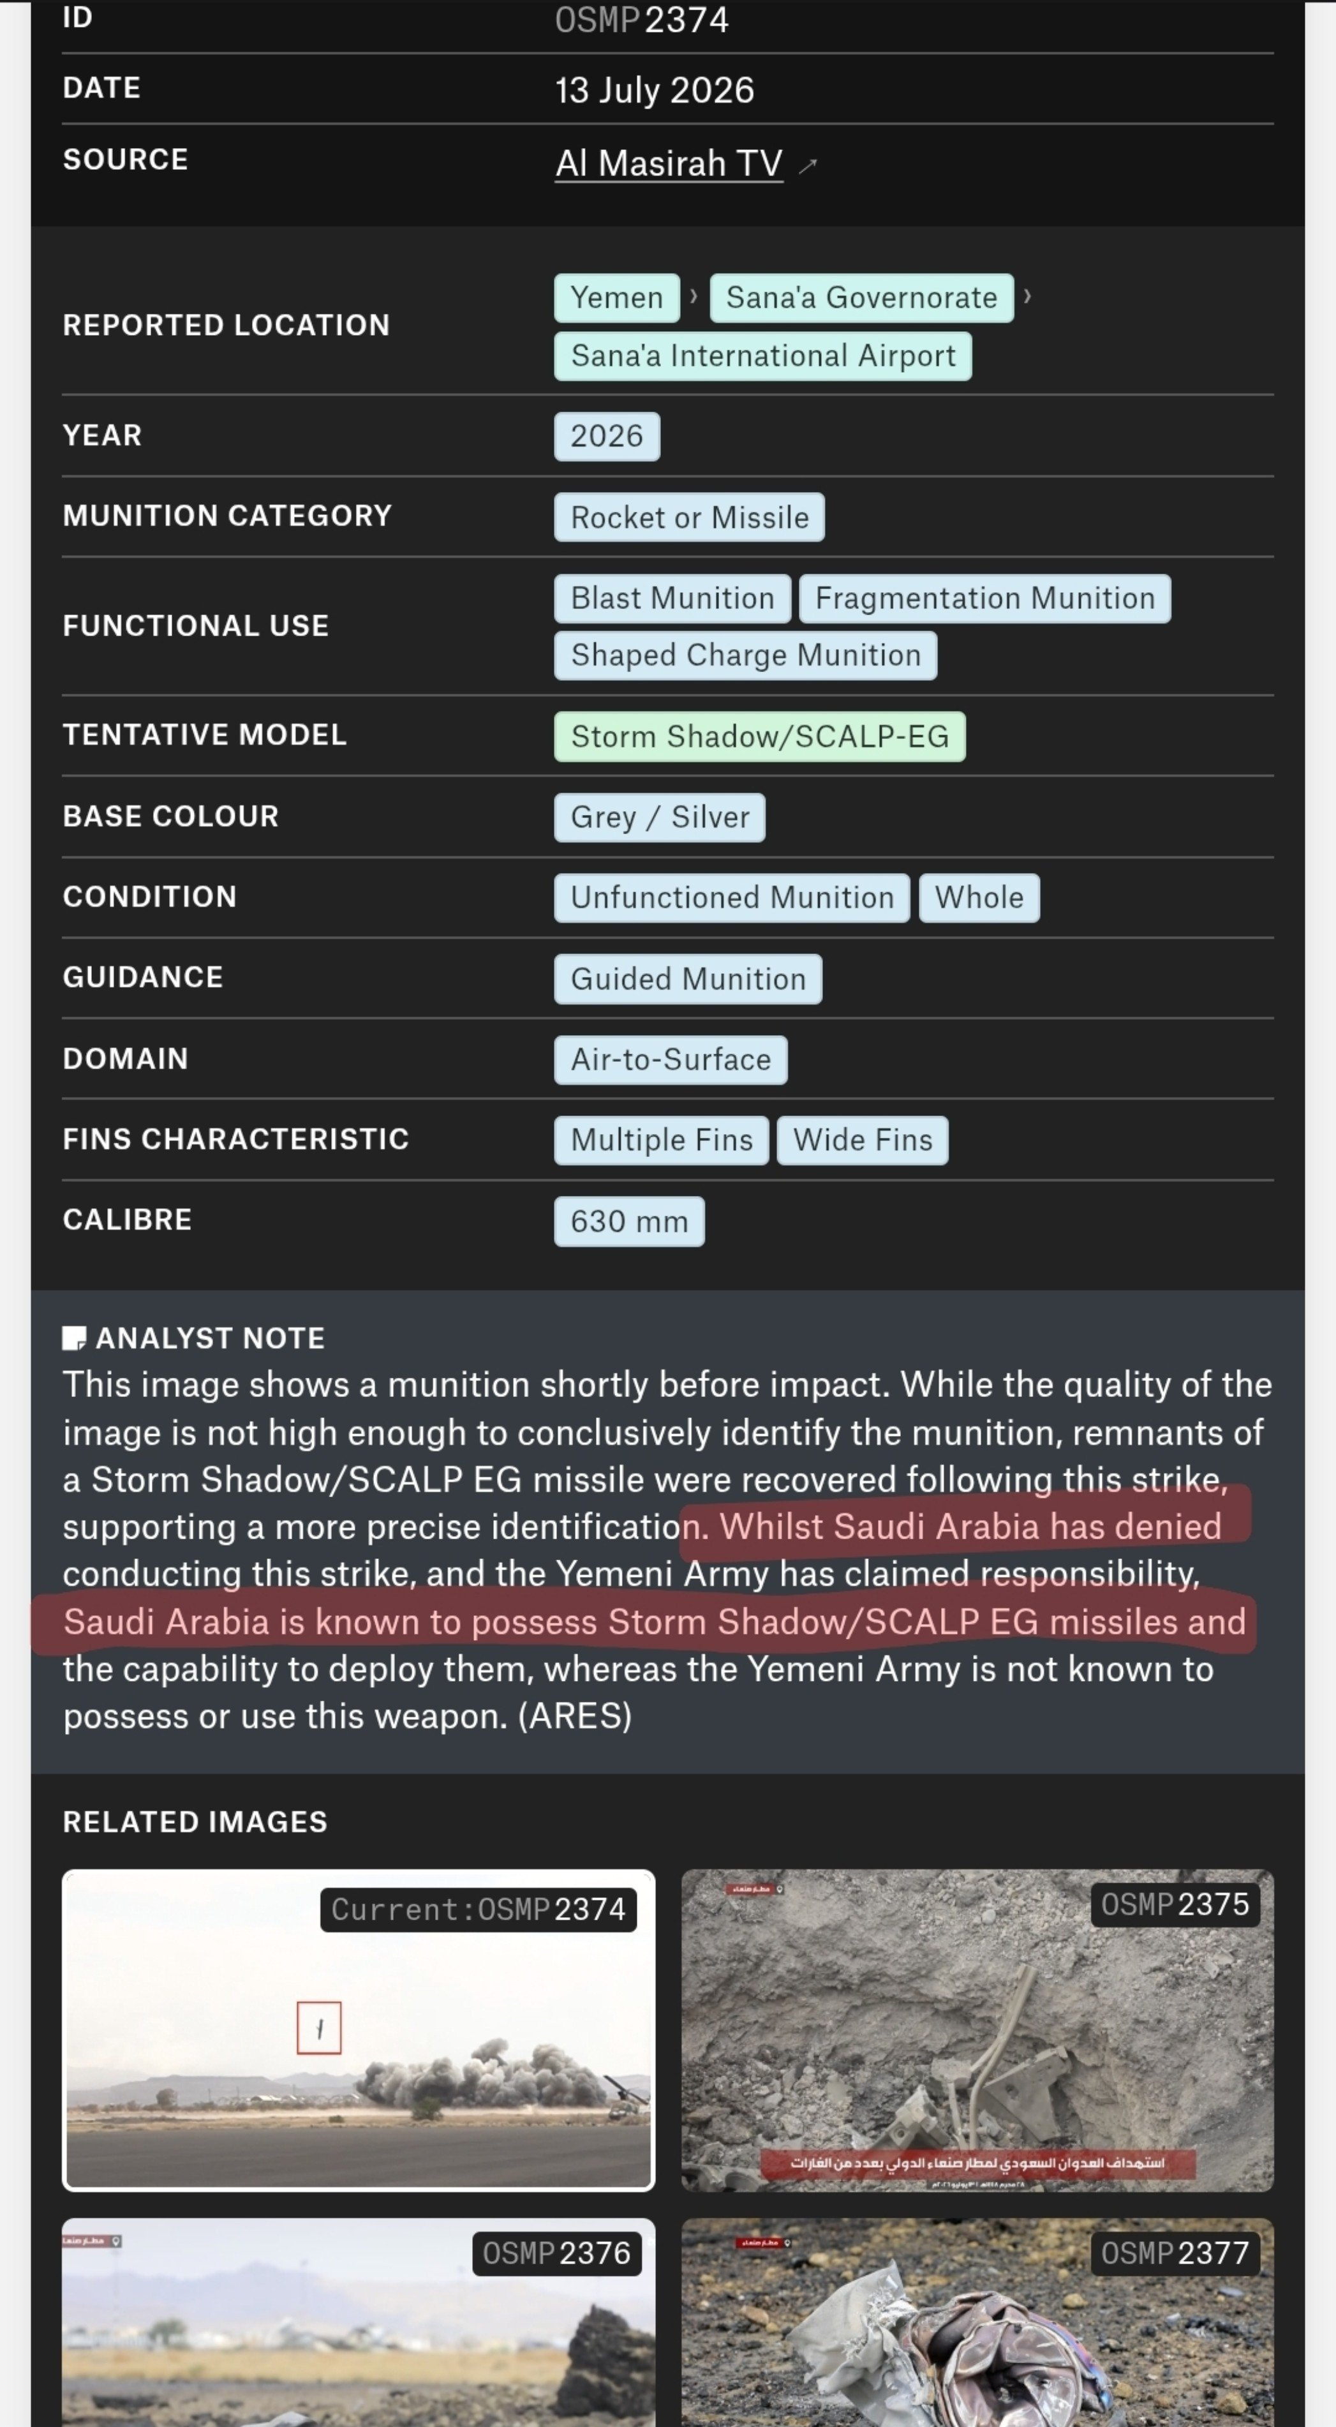
Task: Choose the Shaped Charge Munition tag
Action: point(745,656)
